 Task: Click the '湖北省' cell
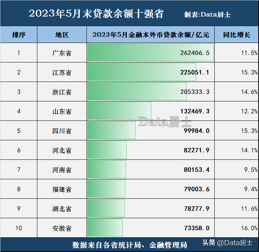62,209
